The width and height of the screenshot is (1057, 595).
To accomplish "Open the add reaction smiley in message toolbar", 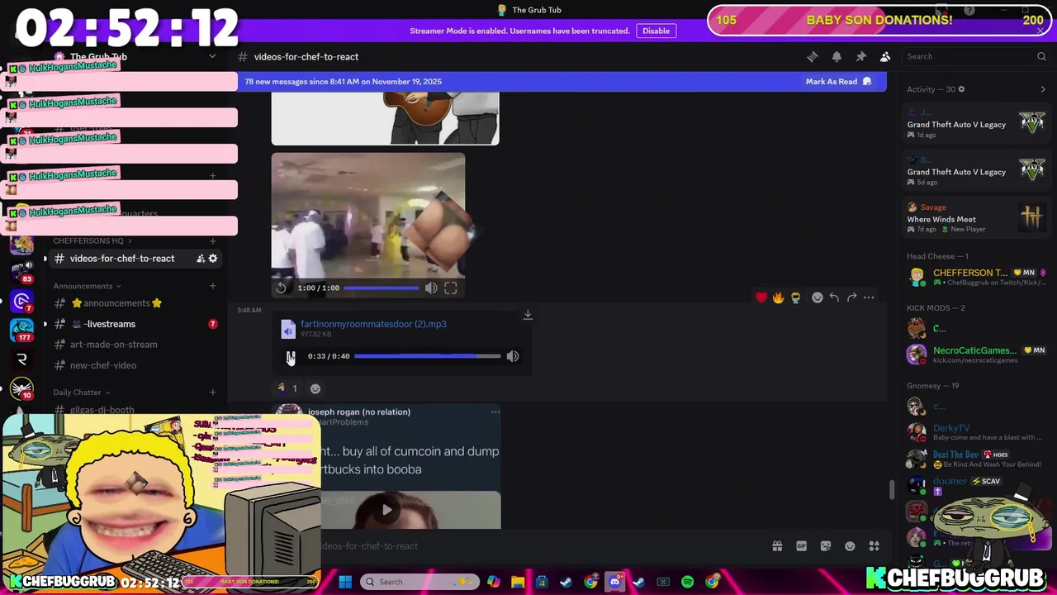I will [817, 297].
